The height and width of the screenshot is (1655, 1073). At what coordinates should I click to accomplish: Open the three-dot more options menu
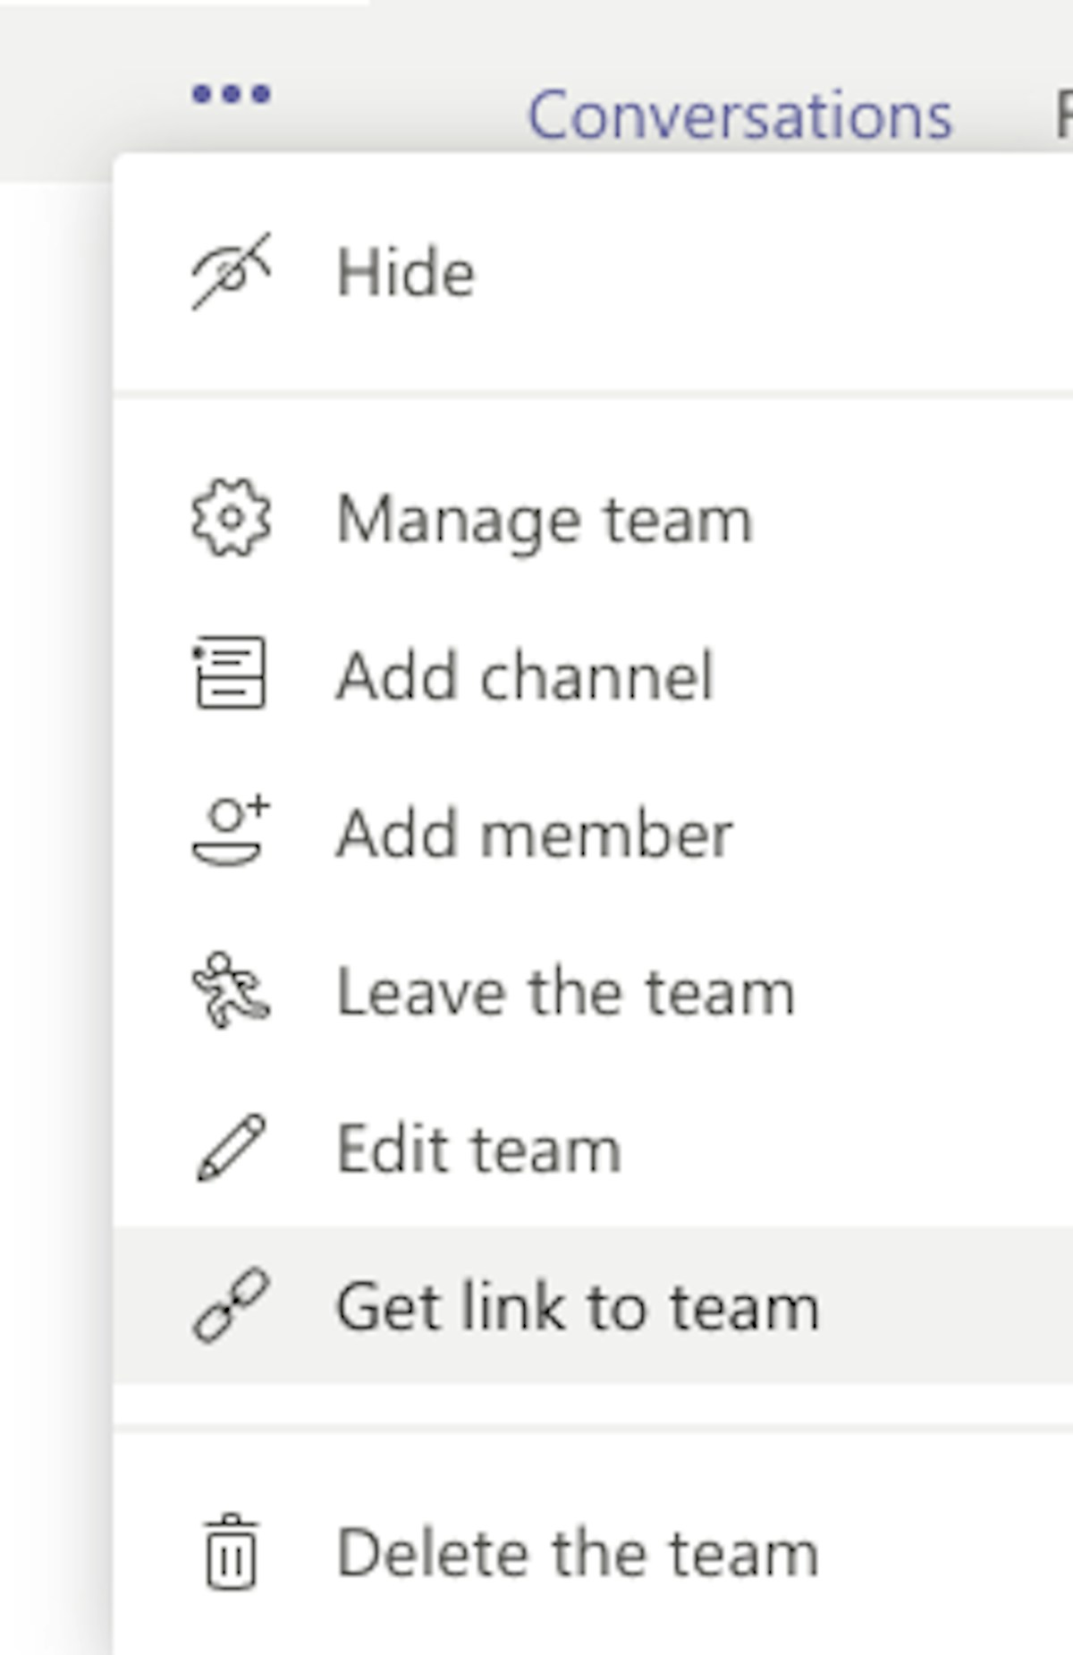(x=232, y=94)
